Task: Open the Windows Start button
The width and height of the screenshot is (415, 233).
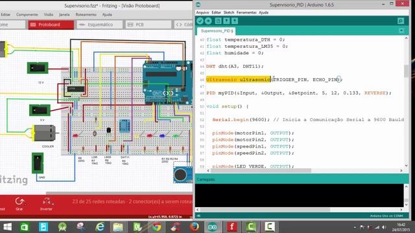Action: click(7, 227)
